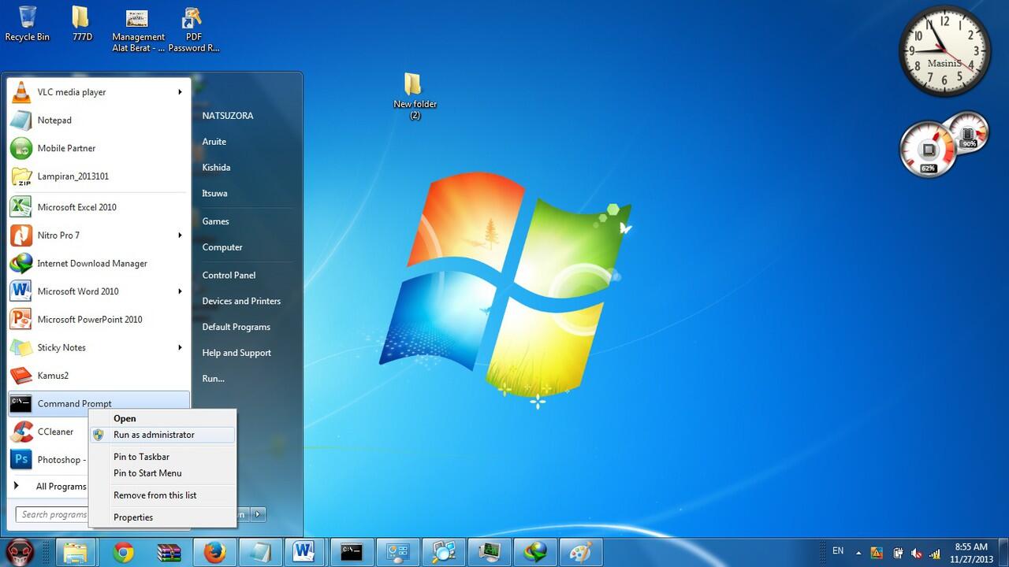Expand Sticky Notes jump list arrow

180,347
